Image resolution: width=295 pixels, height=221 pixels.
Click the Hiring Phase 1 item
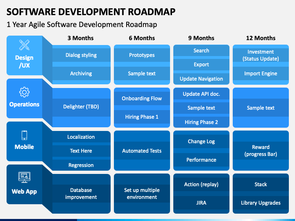pyautogui.click(x=142, y=117)
